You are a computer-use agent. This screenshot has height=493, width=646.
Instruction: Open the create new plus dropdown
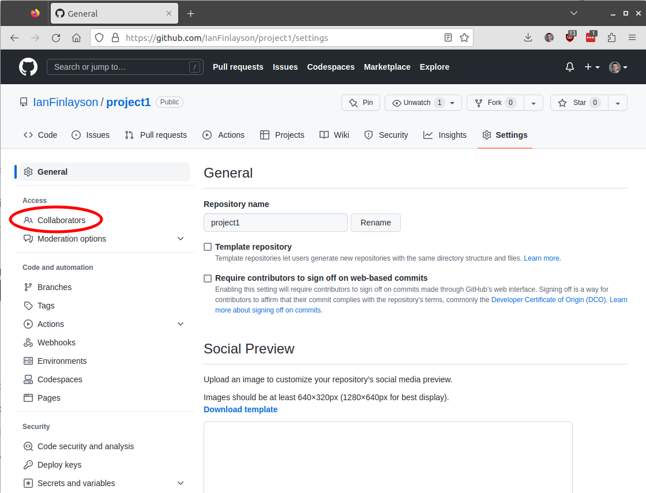(x=592, y=67)
